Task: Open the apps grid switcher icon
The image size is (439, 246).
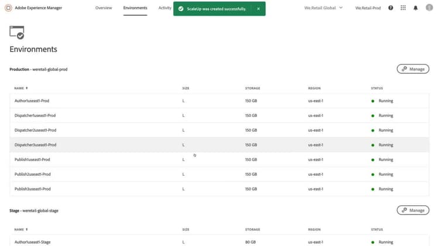Action: point(403,8)
